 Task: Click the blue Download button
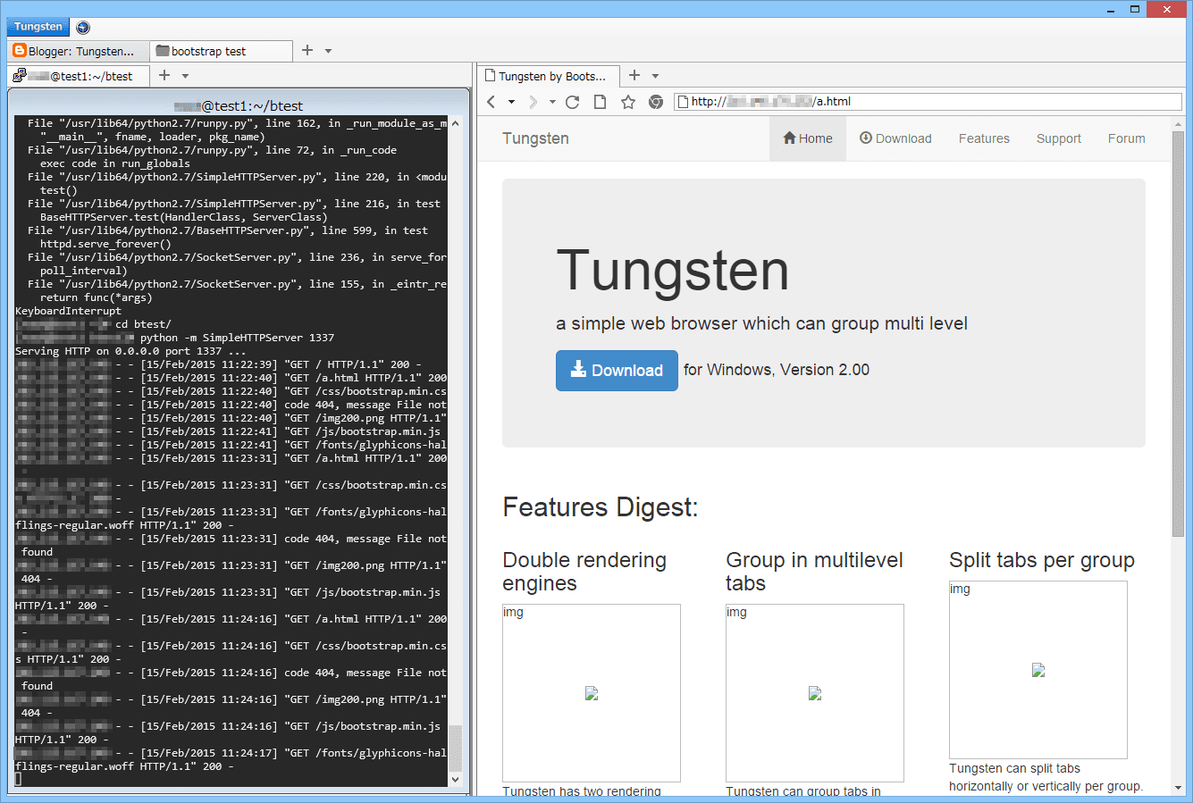coord(617,370)
